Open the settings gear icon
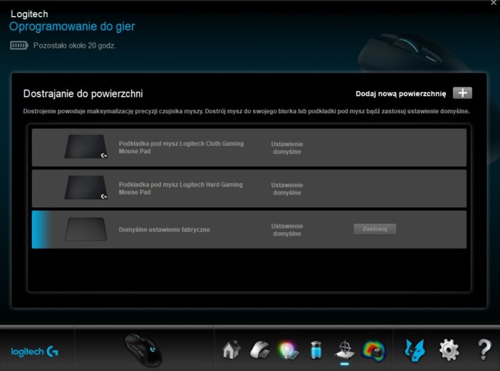The width and height of the screenshot is (500, 371). (449, 350)
